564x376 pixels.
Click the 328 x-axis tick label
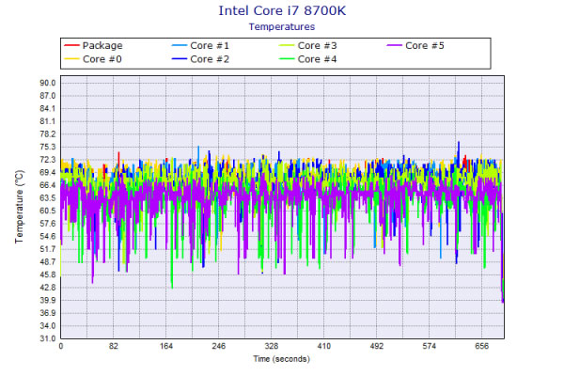[272, 346]
